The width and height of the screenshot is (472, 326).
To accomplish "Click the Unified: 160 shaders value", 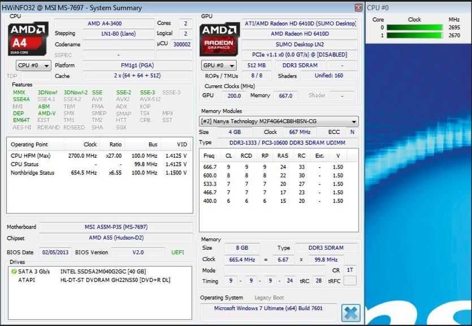I will (329, 76).
